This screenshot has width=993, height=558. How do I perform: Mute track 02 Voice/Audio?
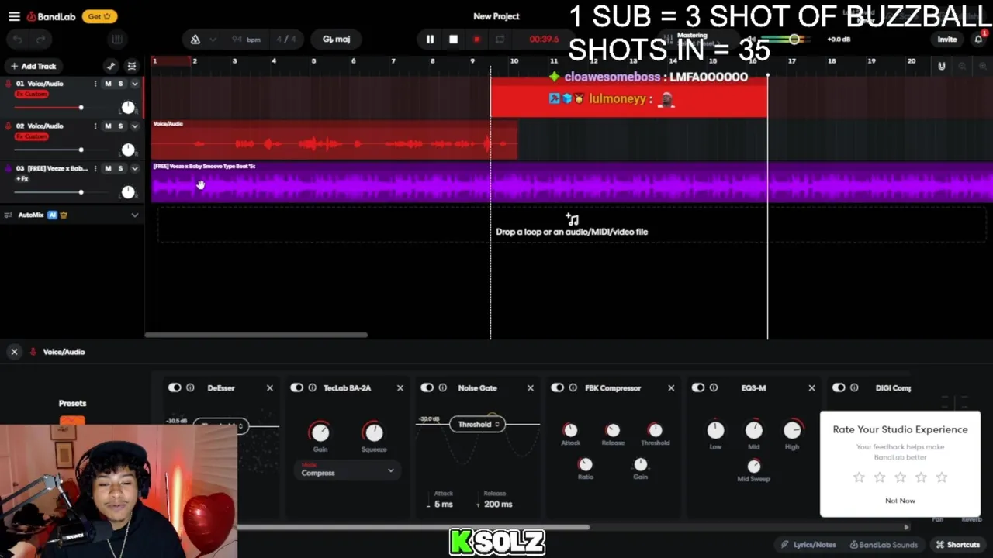[108, 126]
